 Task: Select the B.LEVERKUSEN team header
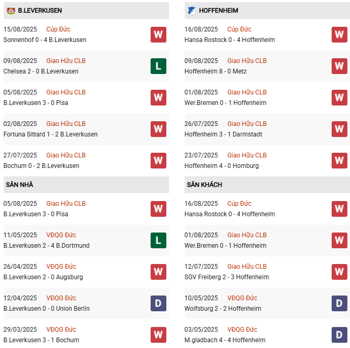(x=40, y=10)
